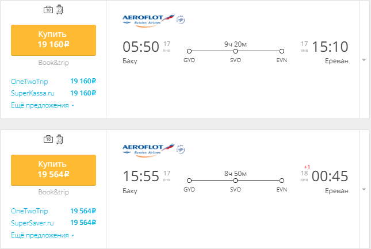Click Buy button for 19 160₽ flight
371x249 pixels.
pos(53,39)
